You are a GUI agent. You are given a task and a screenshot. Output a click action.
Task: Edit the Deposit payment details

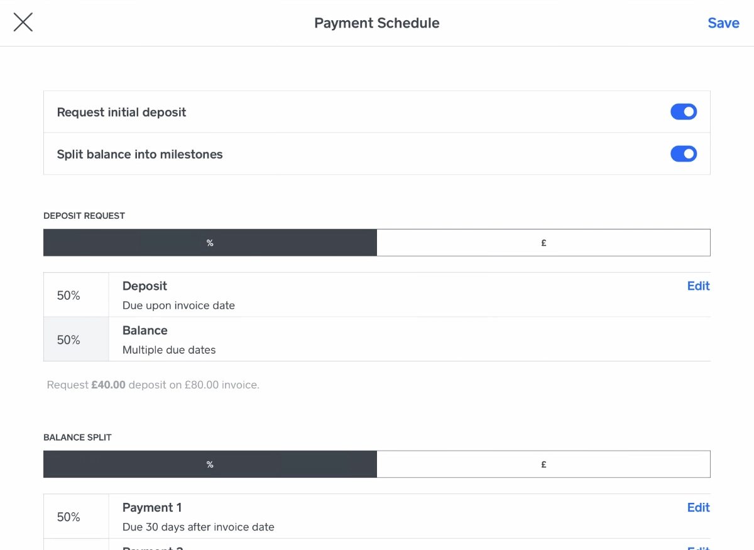coord(698,286)
